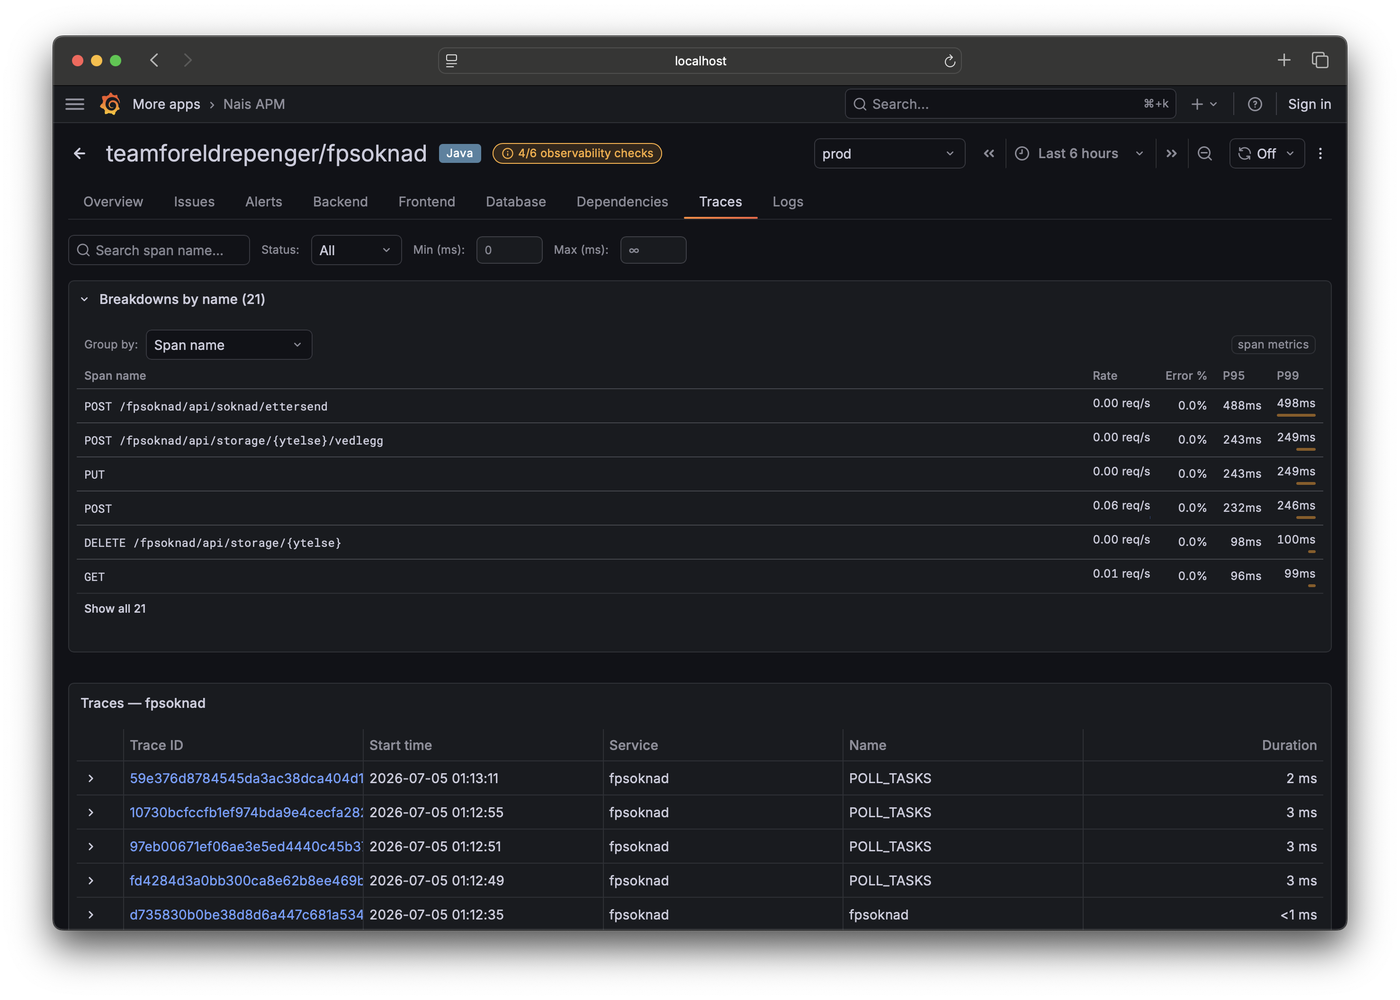Viewport: 1400px width, 1000px height.
Task: Open trace link d735830b0be38d8d6a447c681a534
Action: point(246,914)
